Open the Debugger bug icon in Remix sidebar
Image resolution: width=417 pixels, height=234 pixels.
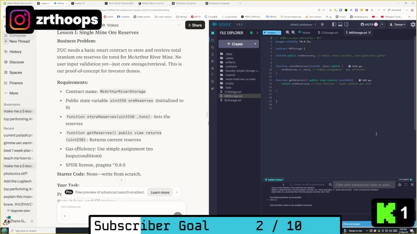coord(213,68)
